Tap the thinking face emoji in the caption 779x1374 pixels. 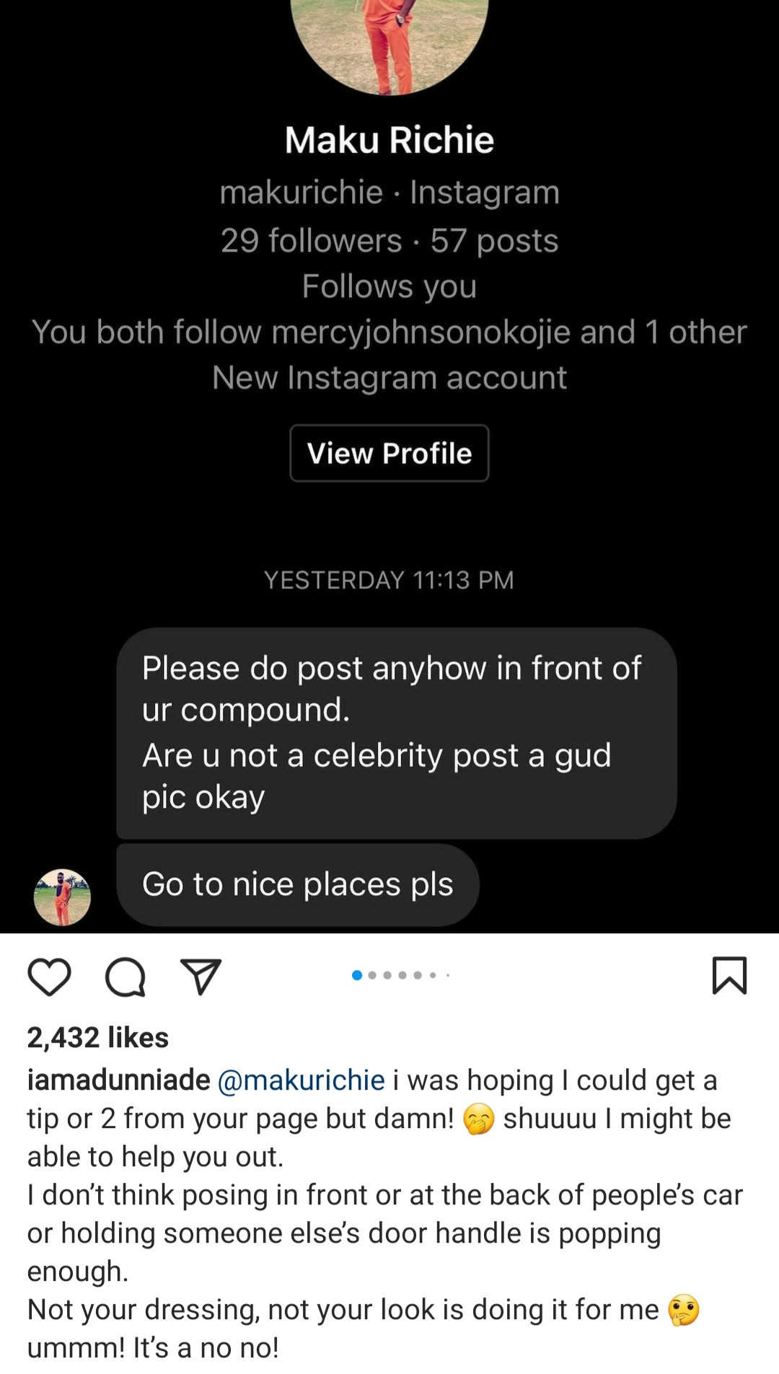tap(683, 1310)
